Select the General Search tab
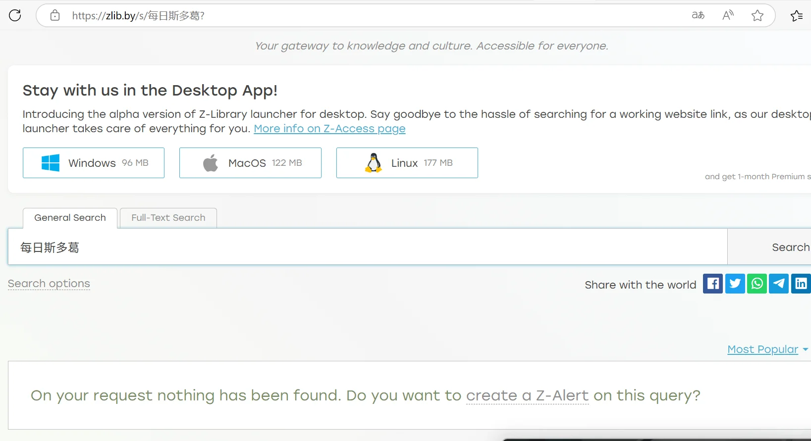 pyautogui.click(x=70, y=218)
